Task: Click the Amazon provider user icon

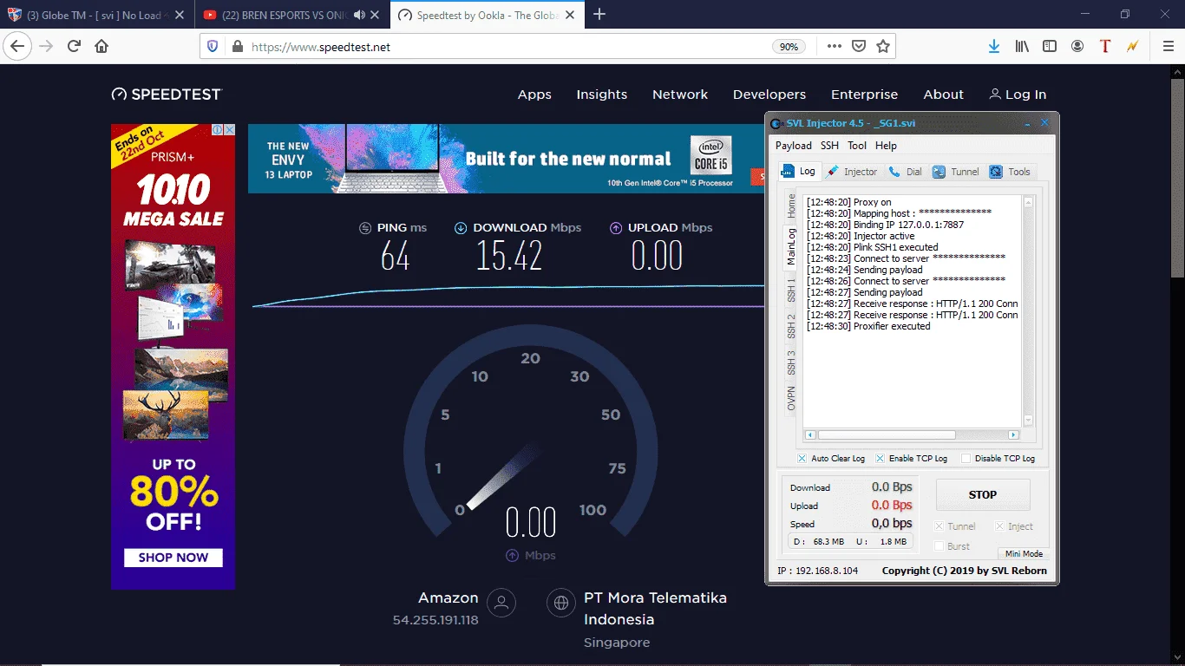Action: pos(501,602)
